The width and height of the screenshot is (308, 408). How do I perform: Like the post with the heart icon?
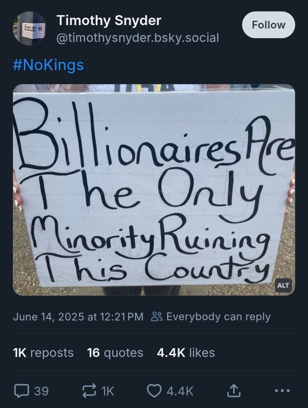coord(154,391)
